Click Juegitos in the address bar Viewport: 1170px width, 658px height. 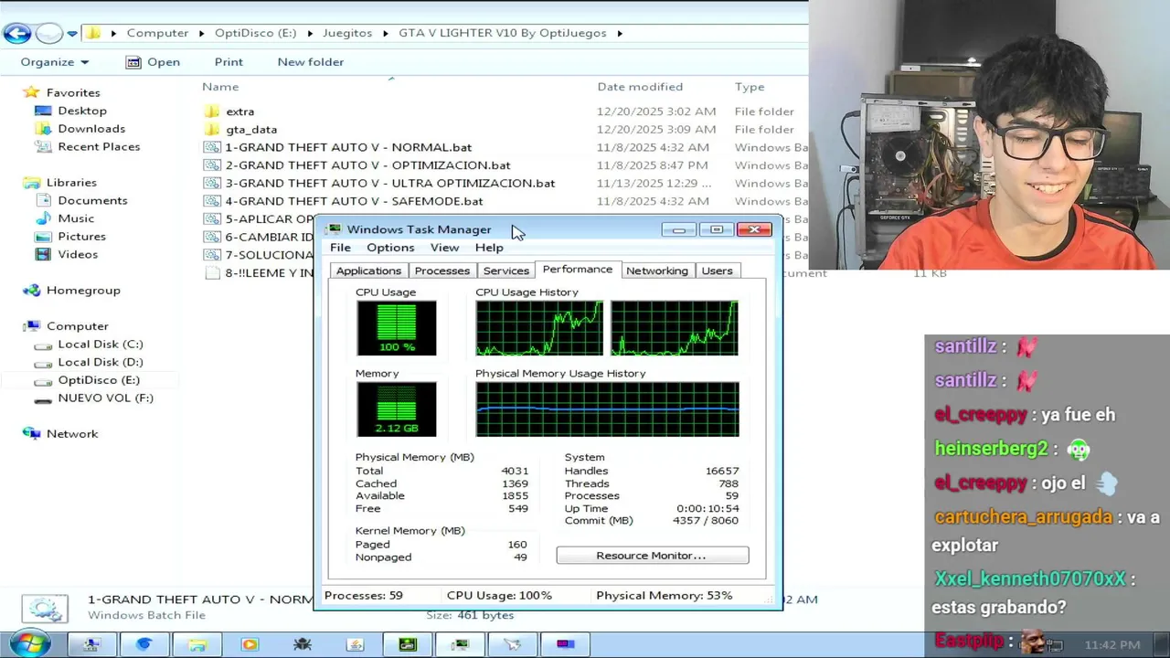point(347,33)
